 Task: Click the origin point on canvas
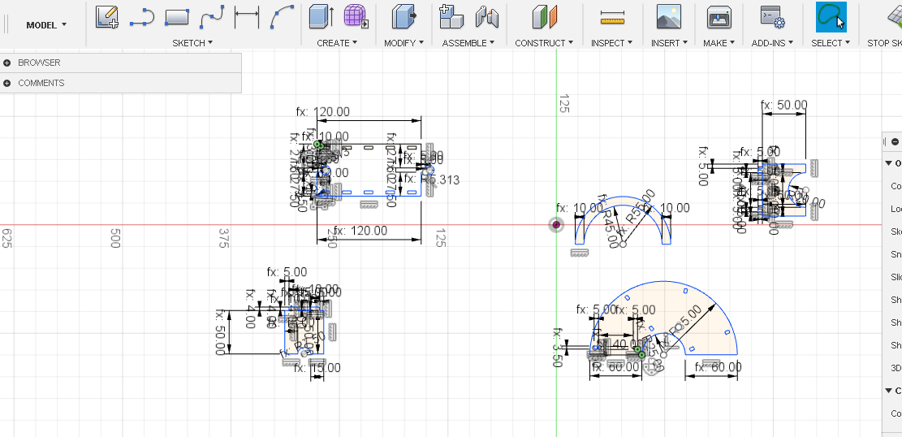coord(556,224)
